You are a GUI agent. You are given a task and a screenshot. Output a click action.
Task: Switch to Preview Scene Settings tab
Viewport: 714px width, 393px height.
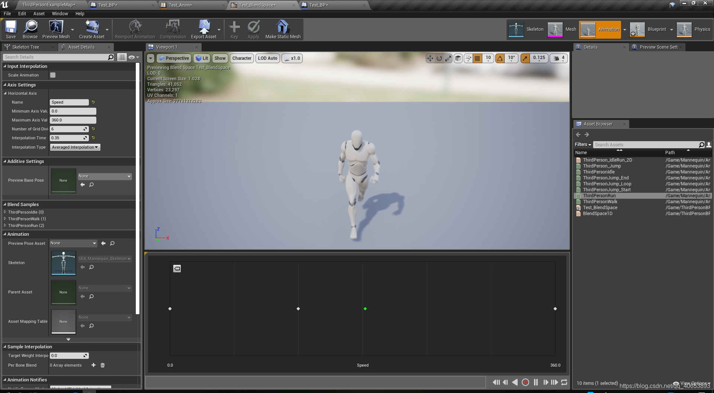click(658, 47)
